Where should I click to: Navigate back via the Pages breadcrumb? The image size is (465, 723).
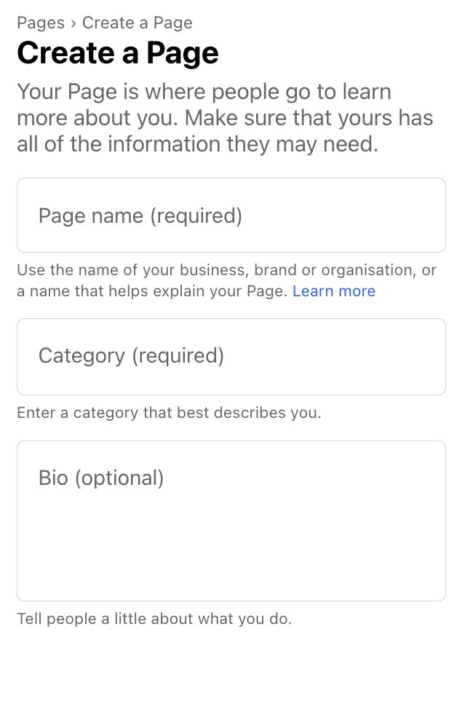coord(40,23)
